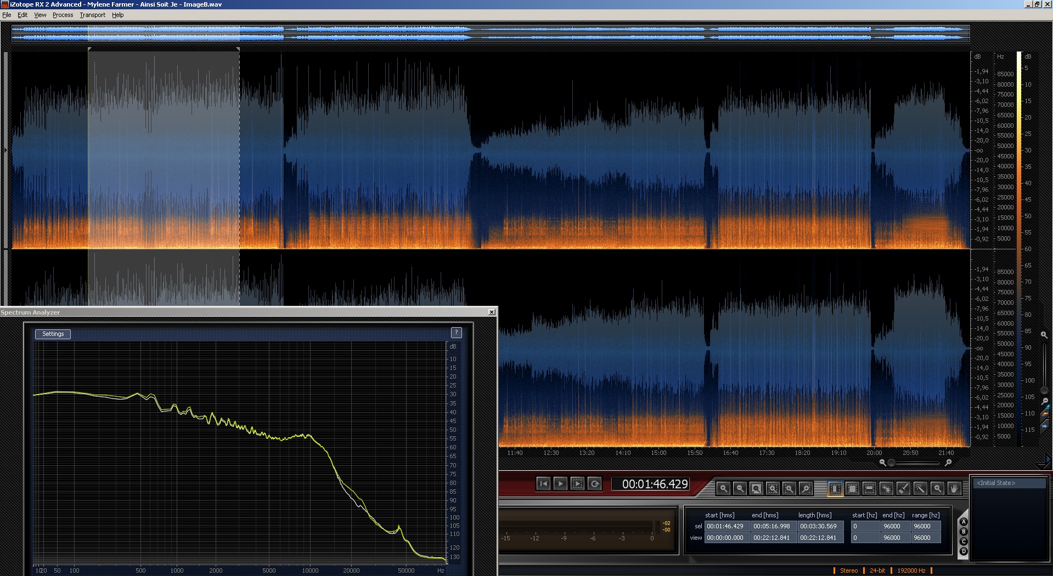Click the horizontal time zoom slider handle
This screenshot has width=1053, height=576.
(x=891, y=463)
